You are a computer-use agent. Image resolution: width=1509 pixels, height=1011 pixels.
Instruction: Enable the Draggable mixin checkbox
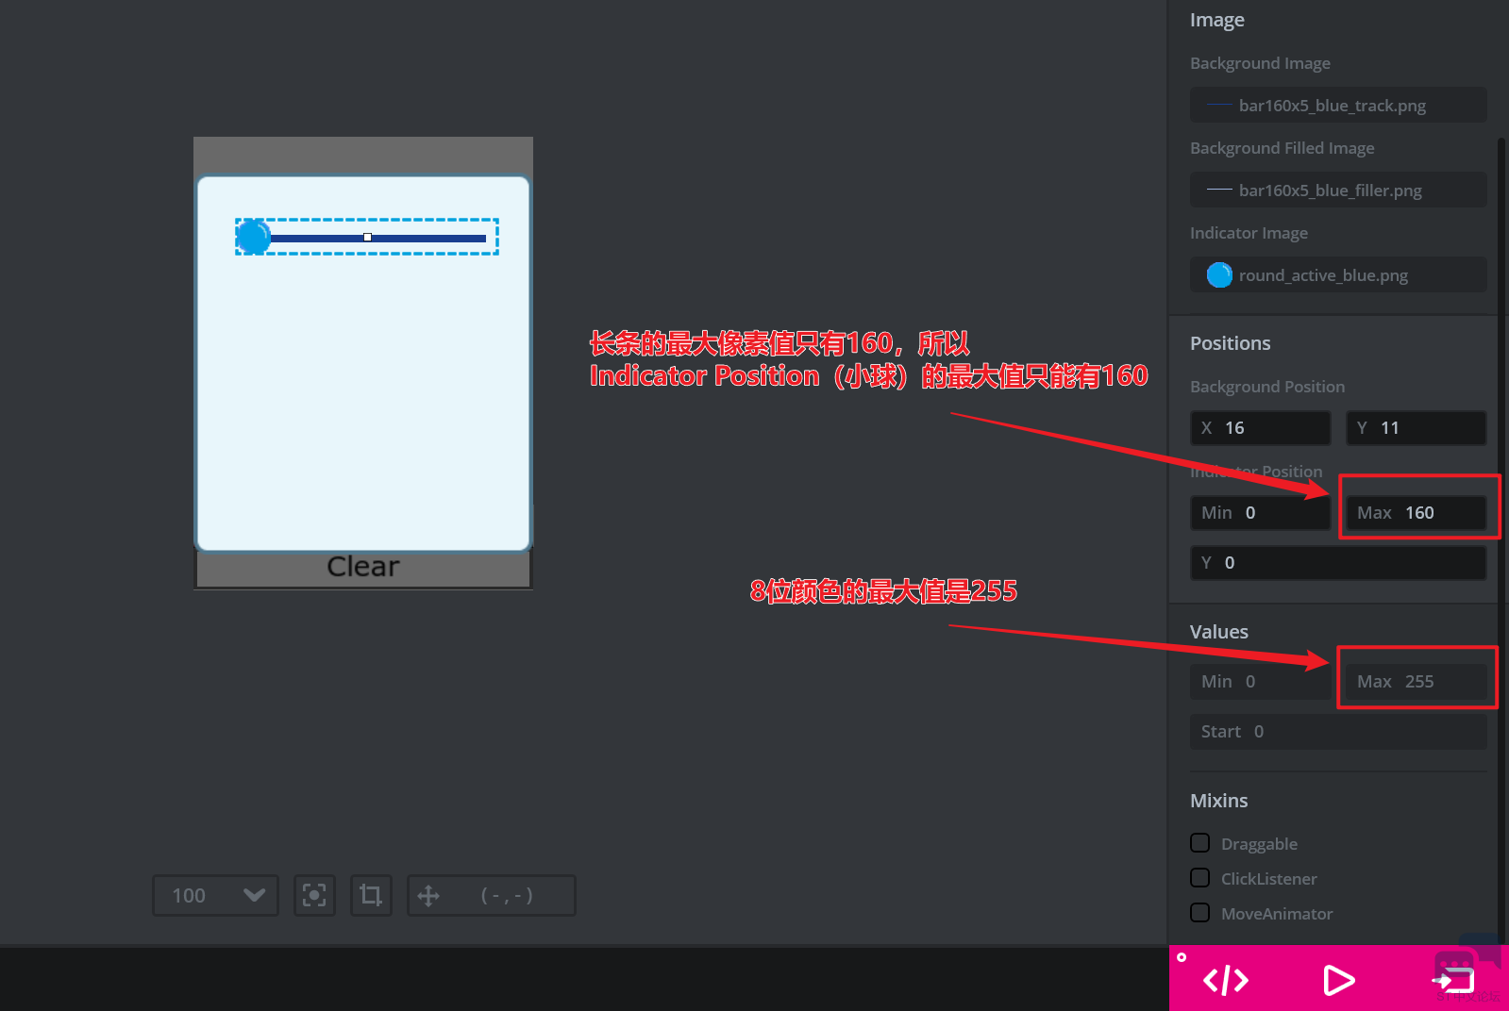point(1200,843)
